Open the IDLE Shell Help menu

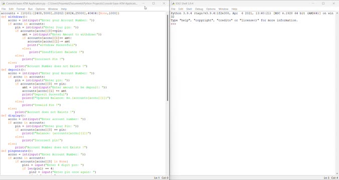pos(234,9)
